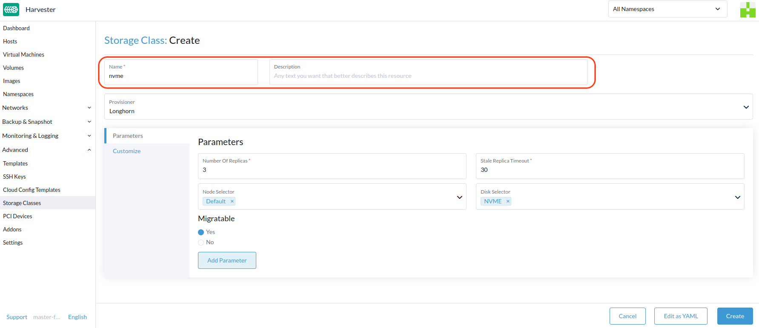The image size is (759, 328).
Task: Click the Create button
Action: (x=735, y=316)
